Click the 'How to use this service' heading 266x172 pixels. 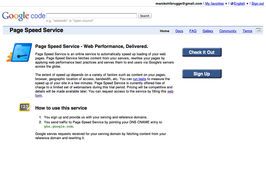[61, 108]
